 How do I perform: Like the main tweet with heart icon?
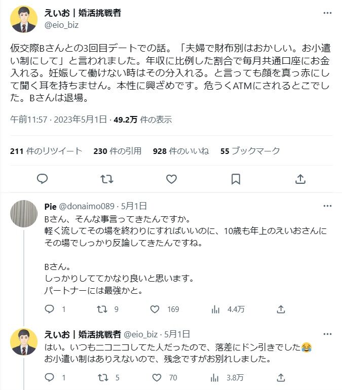pyautogui.click(x=171, y=179)
